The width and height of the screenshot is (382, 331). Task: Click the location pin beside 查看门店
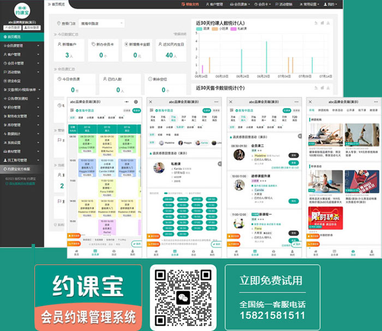point(58,24)
